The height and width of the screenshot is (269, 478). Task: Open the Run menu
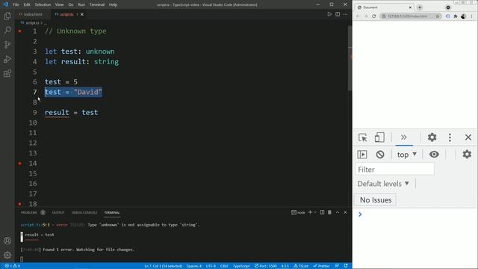(x=81, y=4)
